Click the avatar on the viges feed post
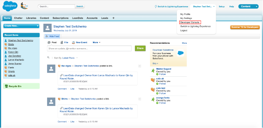This screenshot has width=263, height=128. pos(51,68)
